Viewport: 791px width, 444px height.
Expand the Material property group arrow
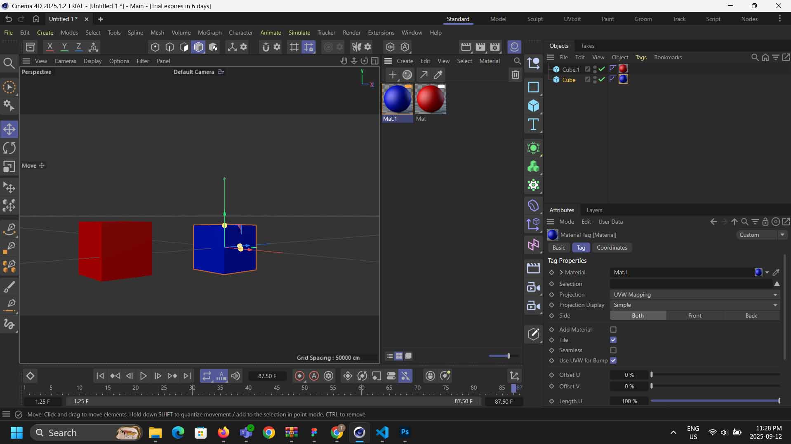click(x=563, y=272)
